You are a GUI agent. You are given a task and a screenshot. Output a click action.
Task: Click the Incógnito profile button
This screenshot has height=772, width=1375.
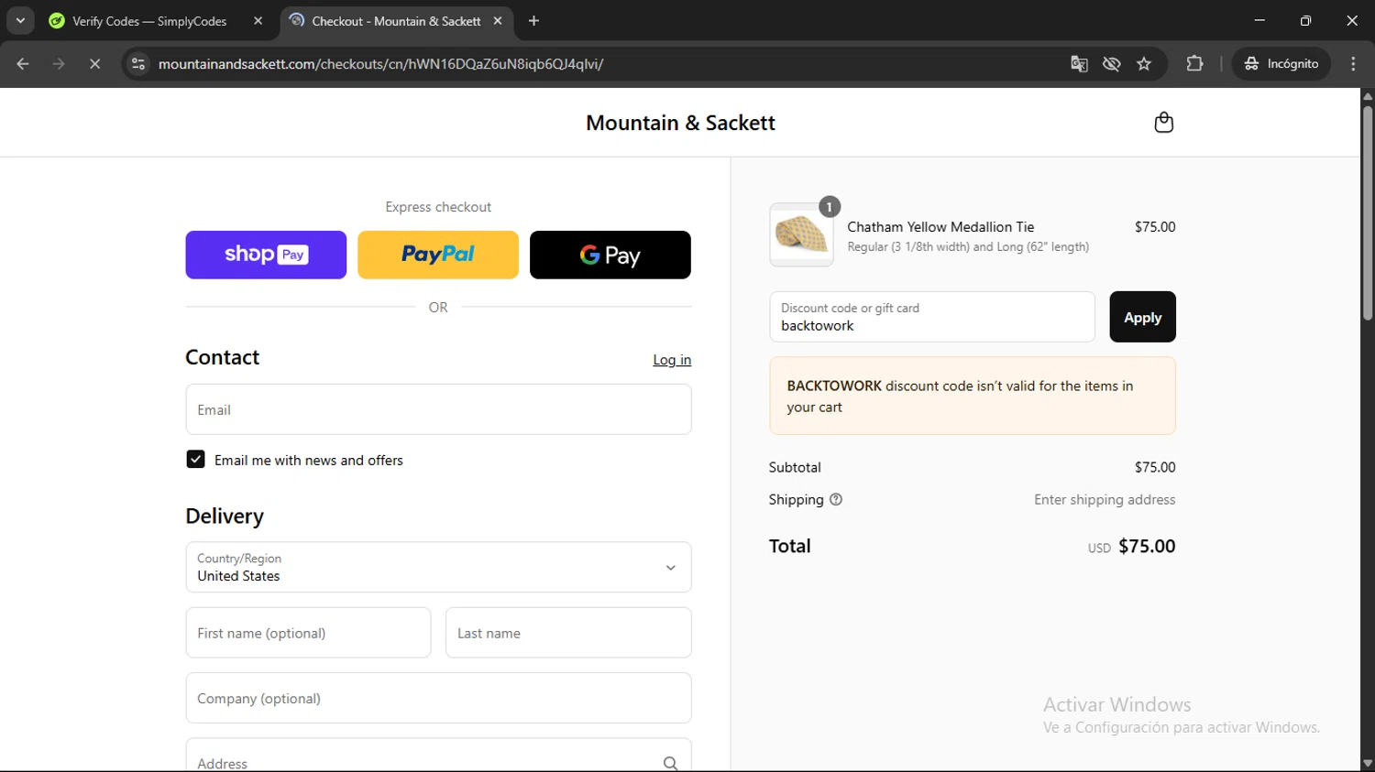[1281, 63]
